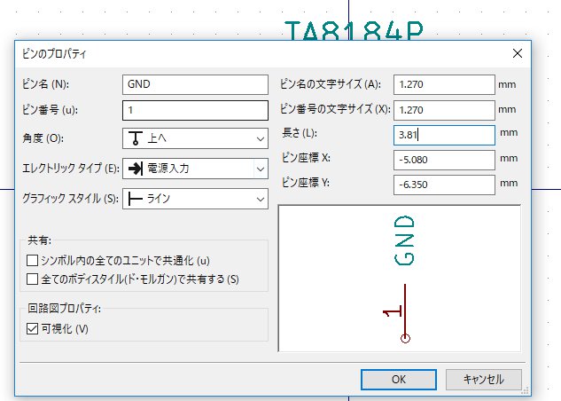The width and height of the screenshot is (561, 401).
Task: Click the pin number input field
Action: click(195, 110)
